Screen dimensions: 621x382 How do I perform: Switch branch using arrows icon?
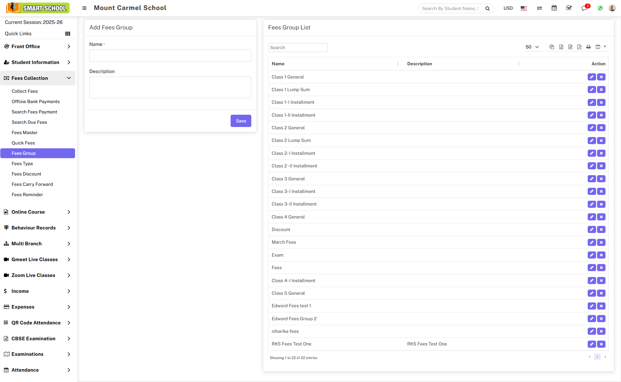coord(539,8)
